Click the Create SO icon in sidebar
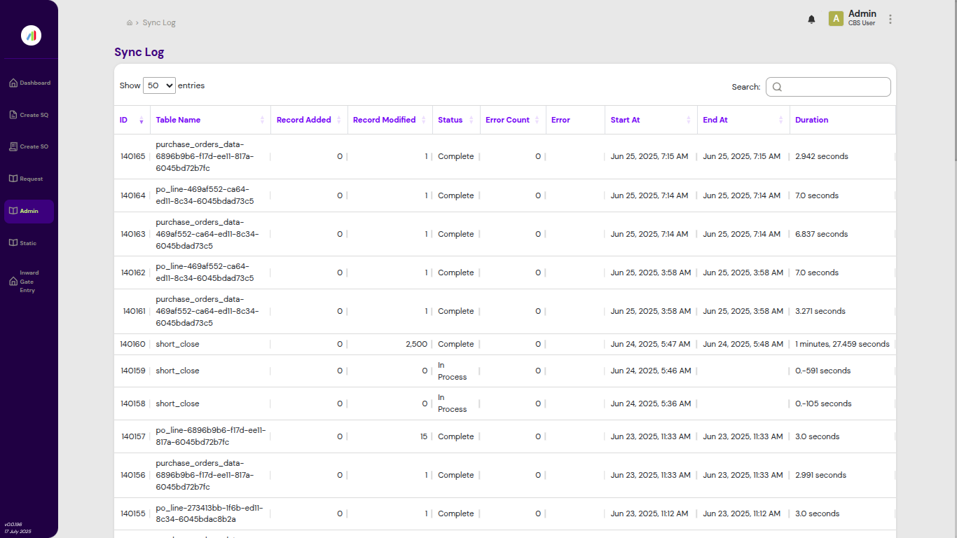The image size is (957, 538). coord(13,146)
